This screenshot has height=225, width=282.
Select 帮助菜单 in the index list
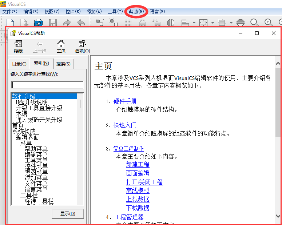pos(36,149)
